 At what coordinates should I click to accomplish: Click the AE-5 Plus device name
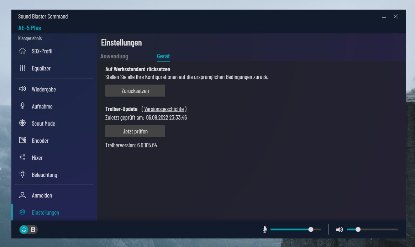tap(30, 28)
